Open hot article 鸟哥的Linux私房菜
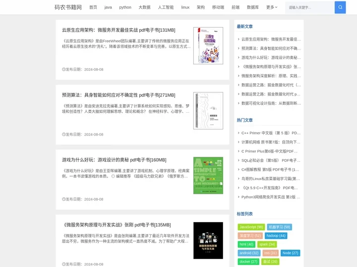Image resolution: width=357 pixels, height=267 pixels. coord(271,178)
